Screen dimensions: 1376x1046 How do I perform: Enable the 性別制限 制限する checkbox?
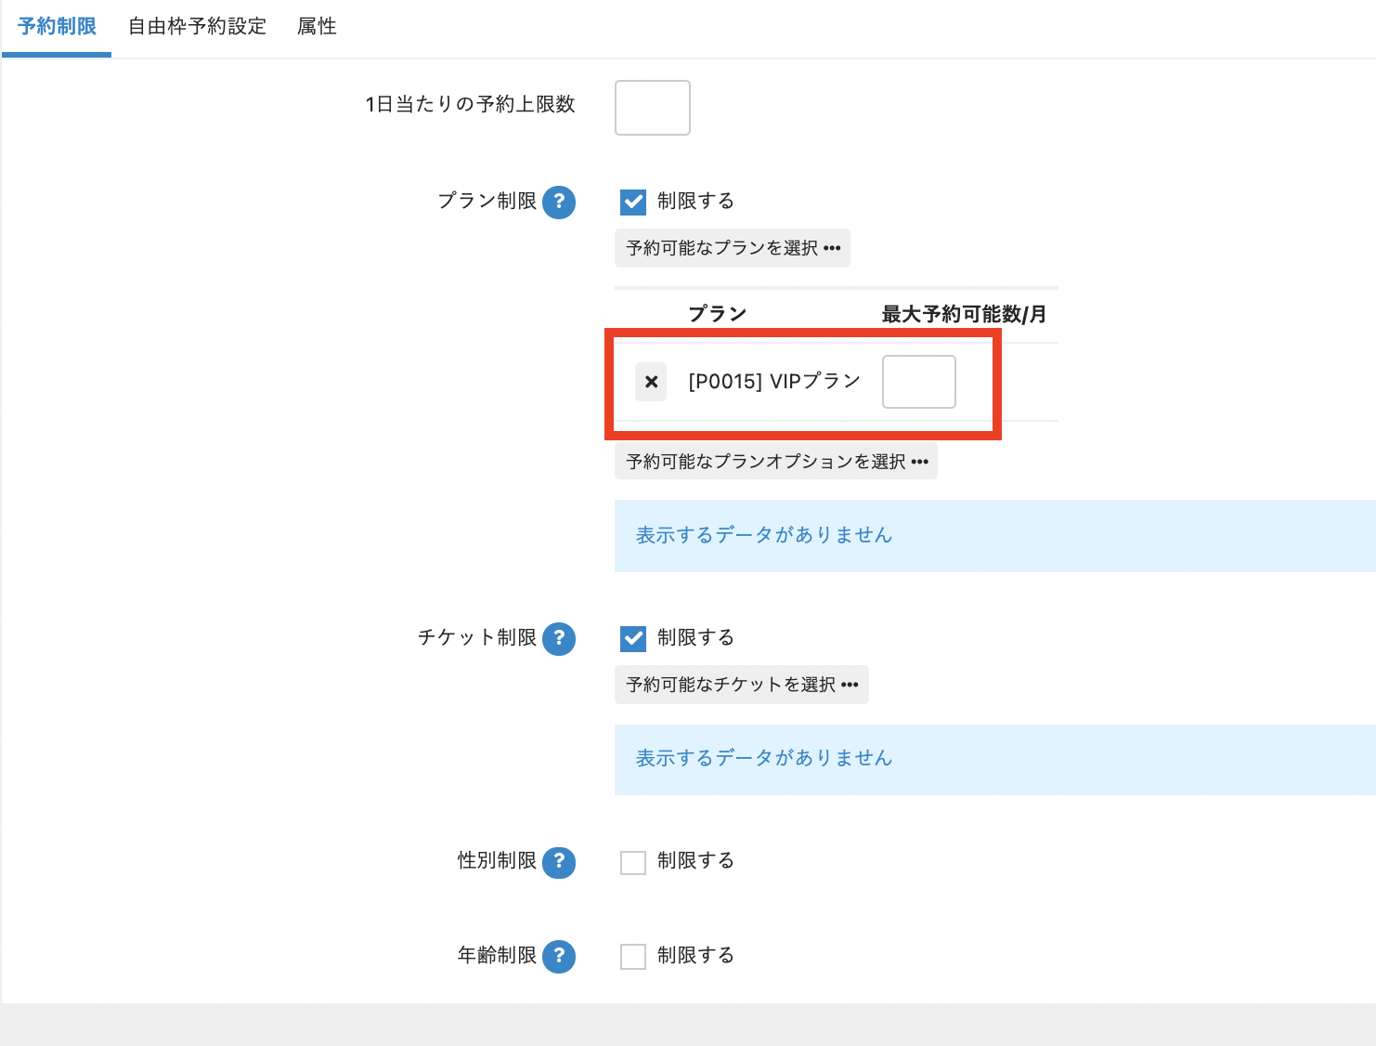point(633,862)
